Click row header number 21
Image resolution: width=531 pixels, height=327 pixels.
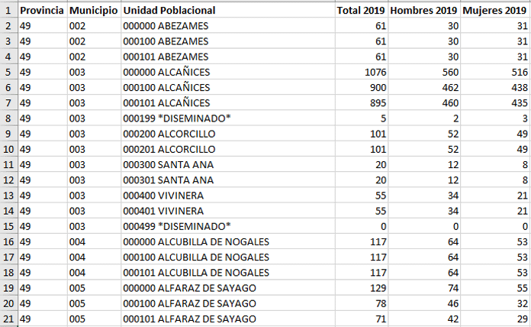point(8,319)
